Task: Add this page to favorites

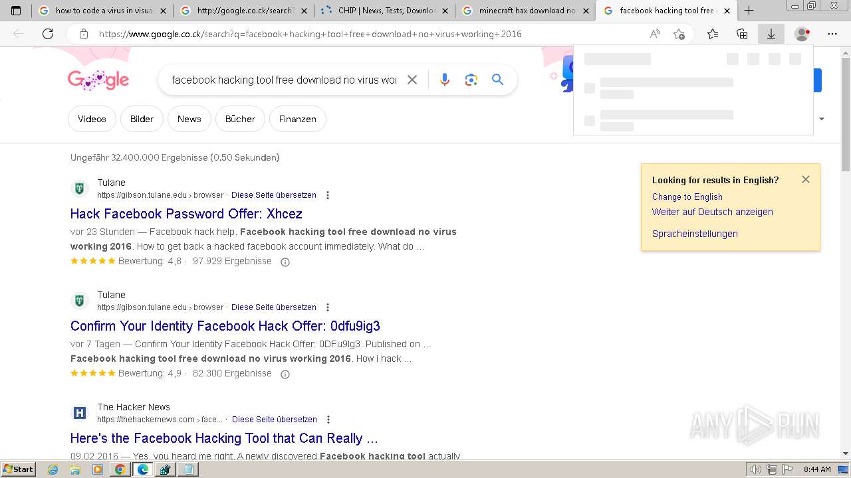Action: point(679,34)
